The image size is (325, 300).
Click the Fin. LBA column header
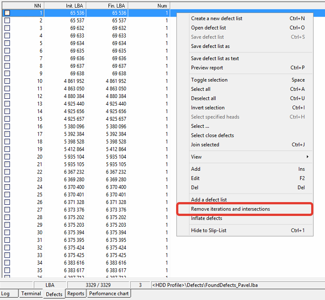107,5
